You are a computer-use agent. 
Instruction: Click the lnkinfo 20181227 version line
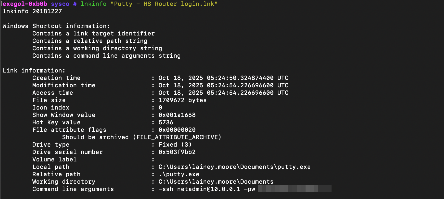32,11
